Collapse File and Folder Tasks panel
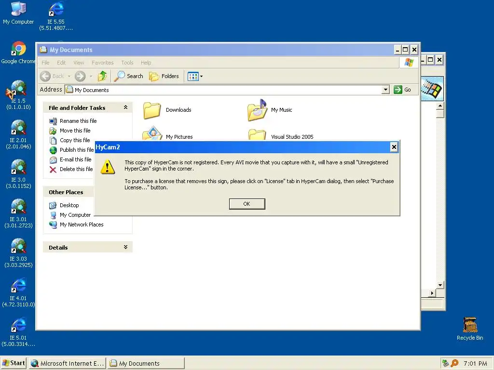Viewport: 494px width, 370px height. point(125,107)
